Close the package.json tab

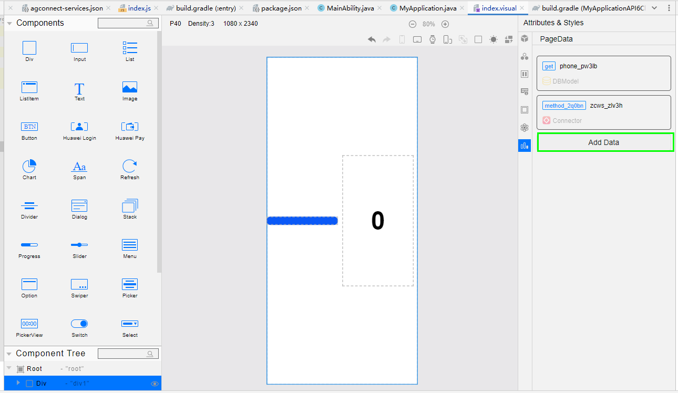pyautogui.click(x=307, y=8)
